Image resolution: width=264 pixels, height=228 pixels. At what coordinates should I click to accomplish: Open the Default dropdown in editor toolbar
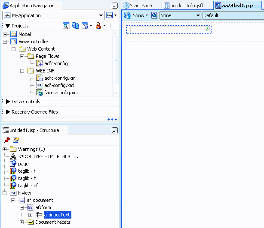coord(233,15)
